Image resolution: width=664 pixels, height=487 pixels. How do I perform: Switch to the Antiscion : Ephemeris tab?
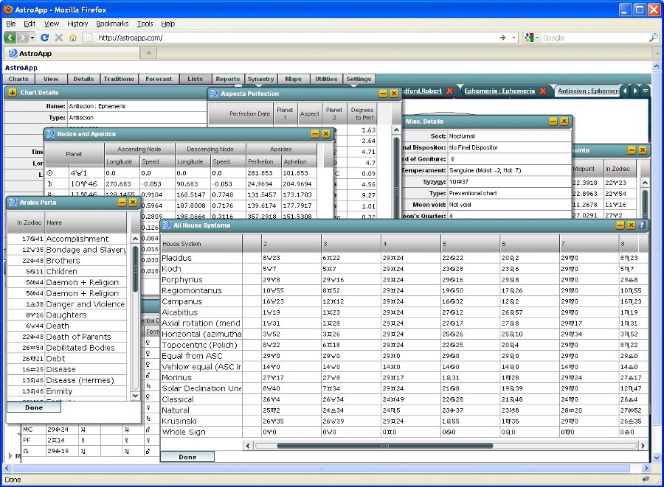[587, 91]
